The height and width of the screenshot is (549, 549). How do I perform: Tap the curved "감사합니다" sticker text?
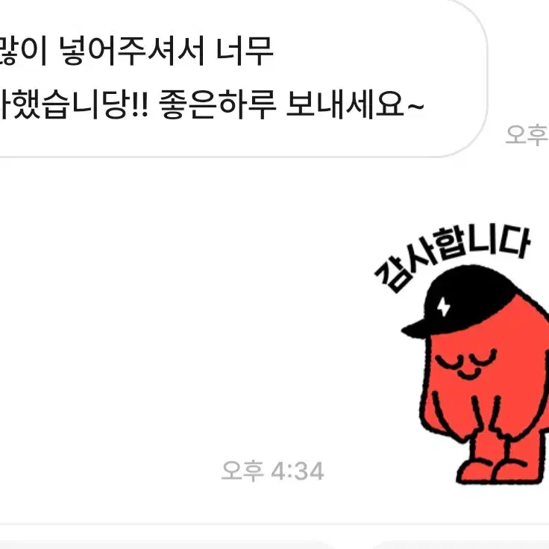452,256
